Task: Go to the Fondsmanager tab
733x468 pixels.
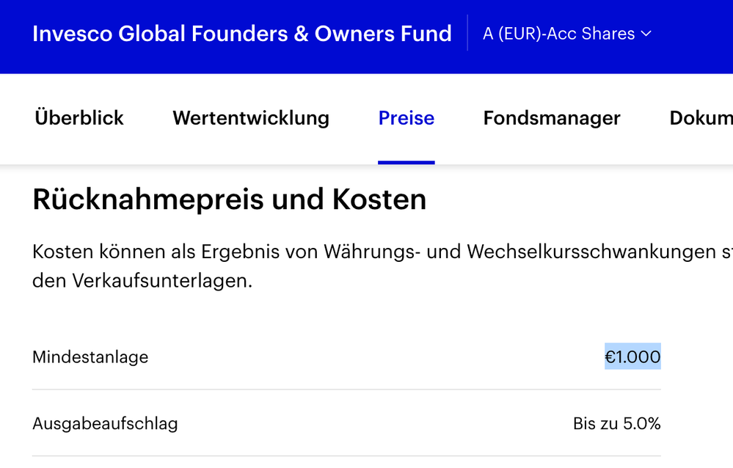Action: coord(552,118)
